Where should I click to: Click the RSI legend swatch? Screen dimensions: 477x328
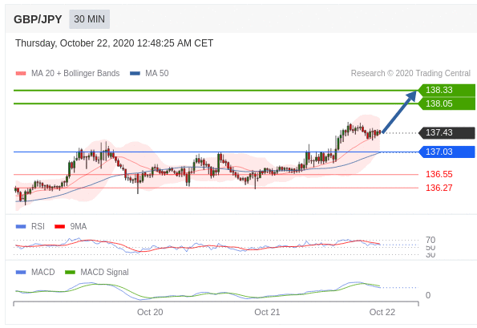[21, 226]
